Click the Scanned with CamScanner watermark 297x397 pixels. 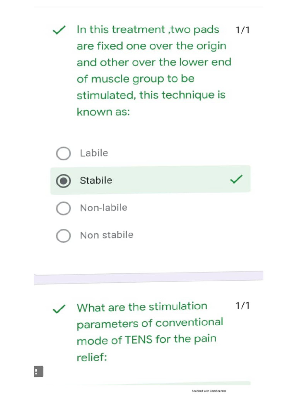(209, 391)
